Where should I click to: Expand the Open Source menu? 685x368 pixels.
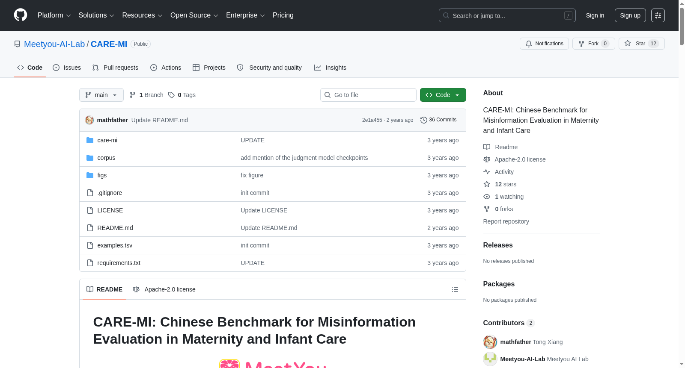click(194, 15)
